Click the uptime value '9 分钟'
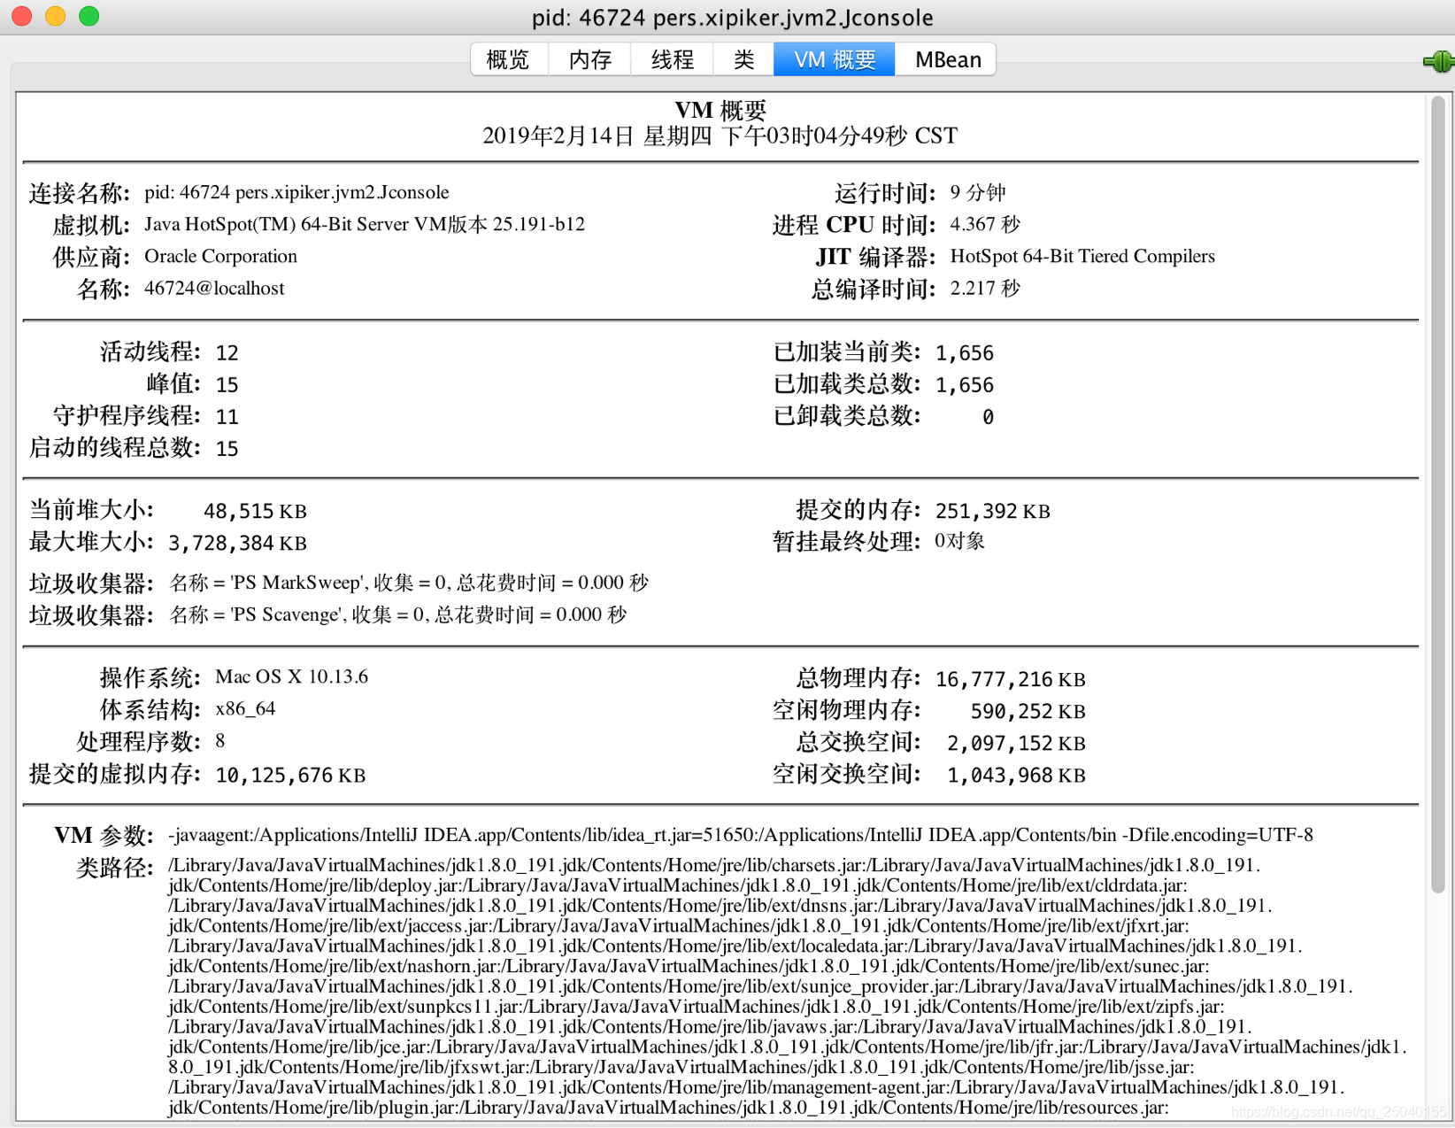The height and width of the screenshot is (1128, 1455). point(978,192)
